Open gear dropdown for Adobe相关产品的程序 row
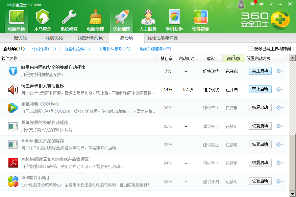Screen dimensions: 296x197 [280, 144]
